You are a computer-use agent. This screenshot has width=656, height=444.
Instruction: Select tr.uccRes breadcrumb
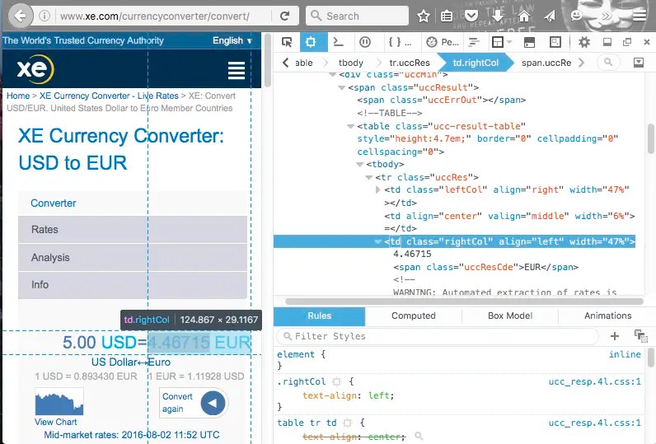[410, 63]
